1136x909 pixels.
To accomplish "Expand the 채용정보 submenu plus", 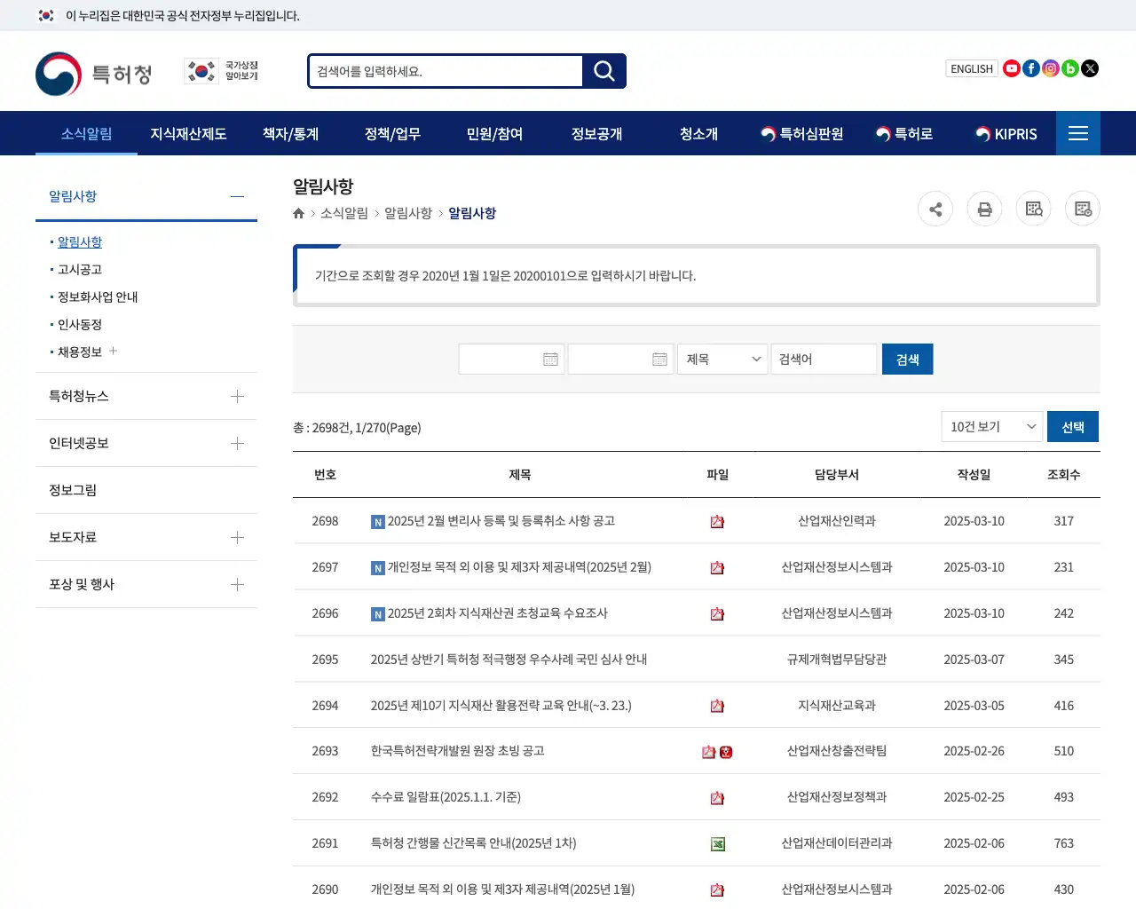I will [113, 352].
